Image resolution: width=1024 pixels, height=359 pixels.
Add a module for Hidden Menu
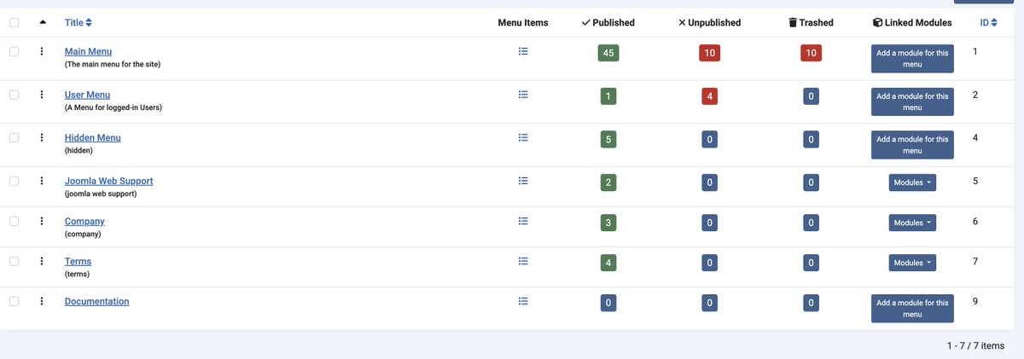(x=912, y=144)
